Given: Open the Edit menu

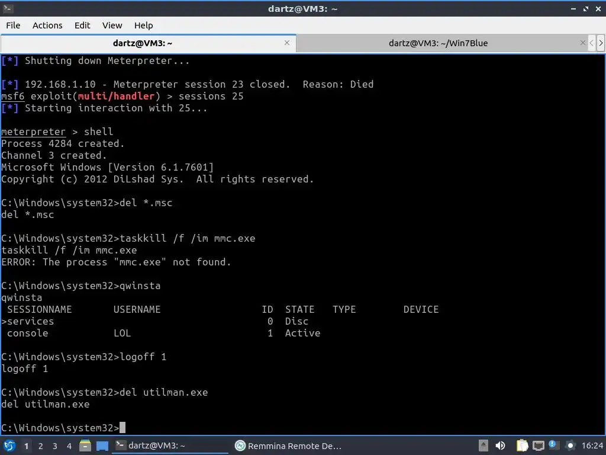Looking at the screenshot, I should tap(82, 25).
